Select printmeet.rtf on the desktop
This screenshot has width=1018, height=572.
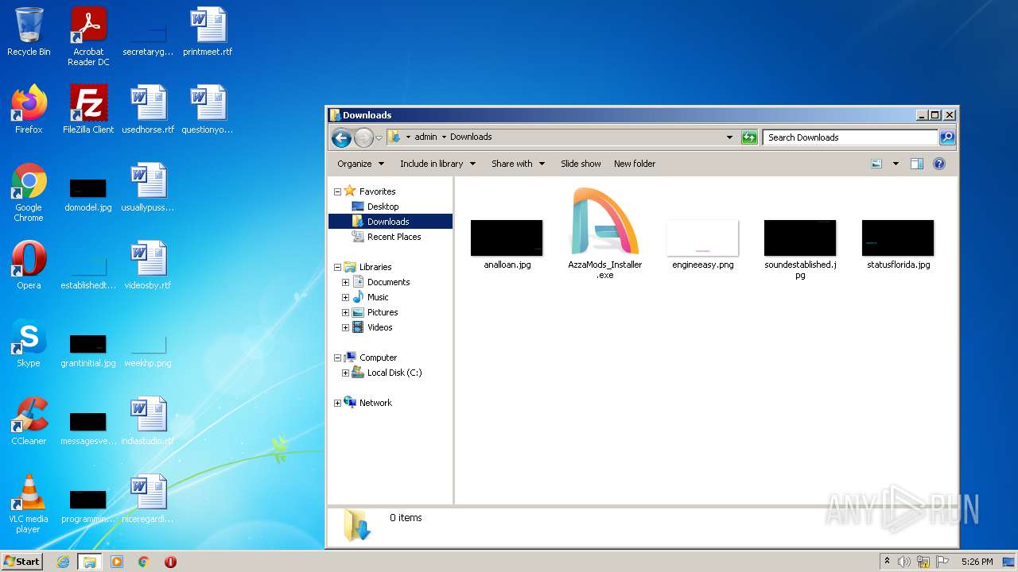point(208,32)
